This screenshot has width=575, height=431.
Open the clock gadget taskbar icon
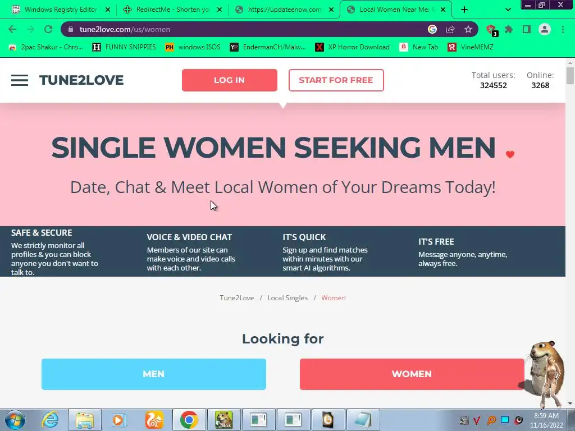coord(328,420)
